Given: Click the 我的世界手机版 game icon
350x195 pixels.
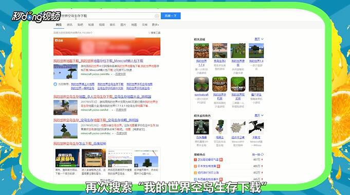Looking at the screenshot, I should [219, 84].
